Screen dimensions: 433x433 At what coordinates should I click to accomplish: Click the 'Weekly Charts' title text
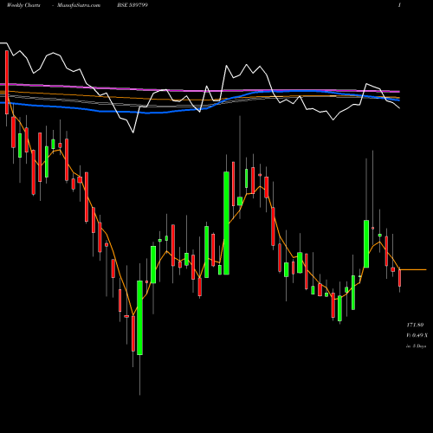(23, 5)
